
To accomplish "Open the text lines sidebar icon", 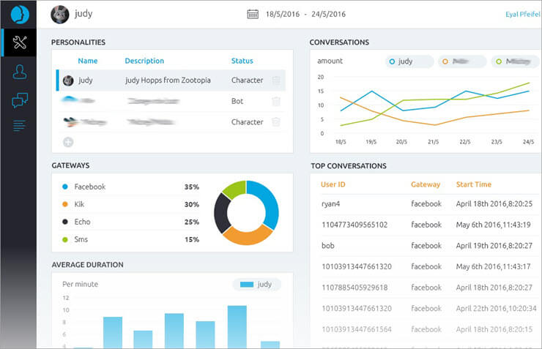I will [x=19, y=126].
